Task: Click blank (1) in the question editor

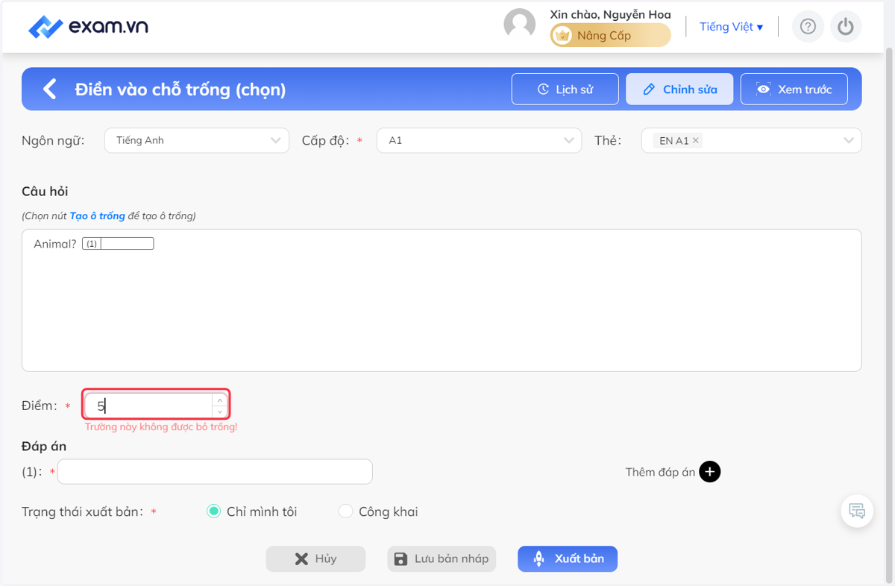Action: 118,244
